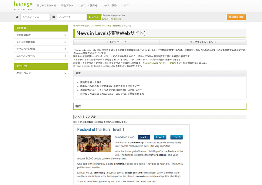
Task: Click the envelope icon in the email field
Action: click(17, 17)
